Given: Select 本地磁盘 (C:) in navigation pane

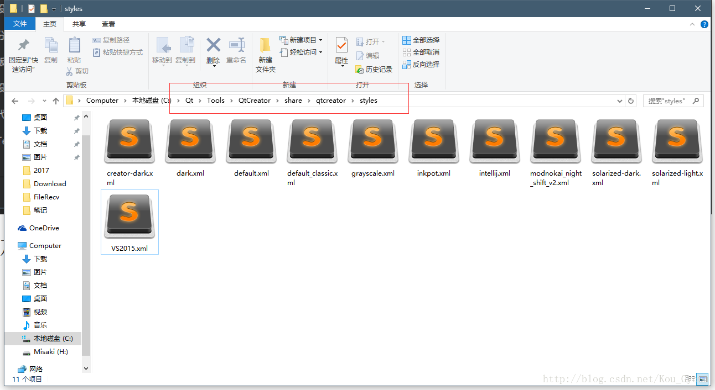Looking at the screenshot, I should point(43,338).
